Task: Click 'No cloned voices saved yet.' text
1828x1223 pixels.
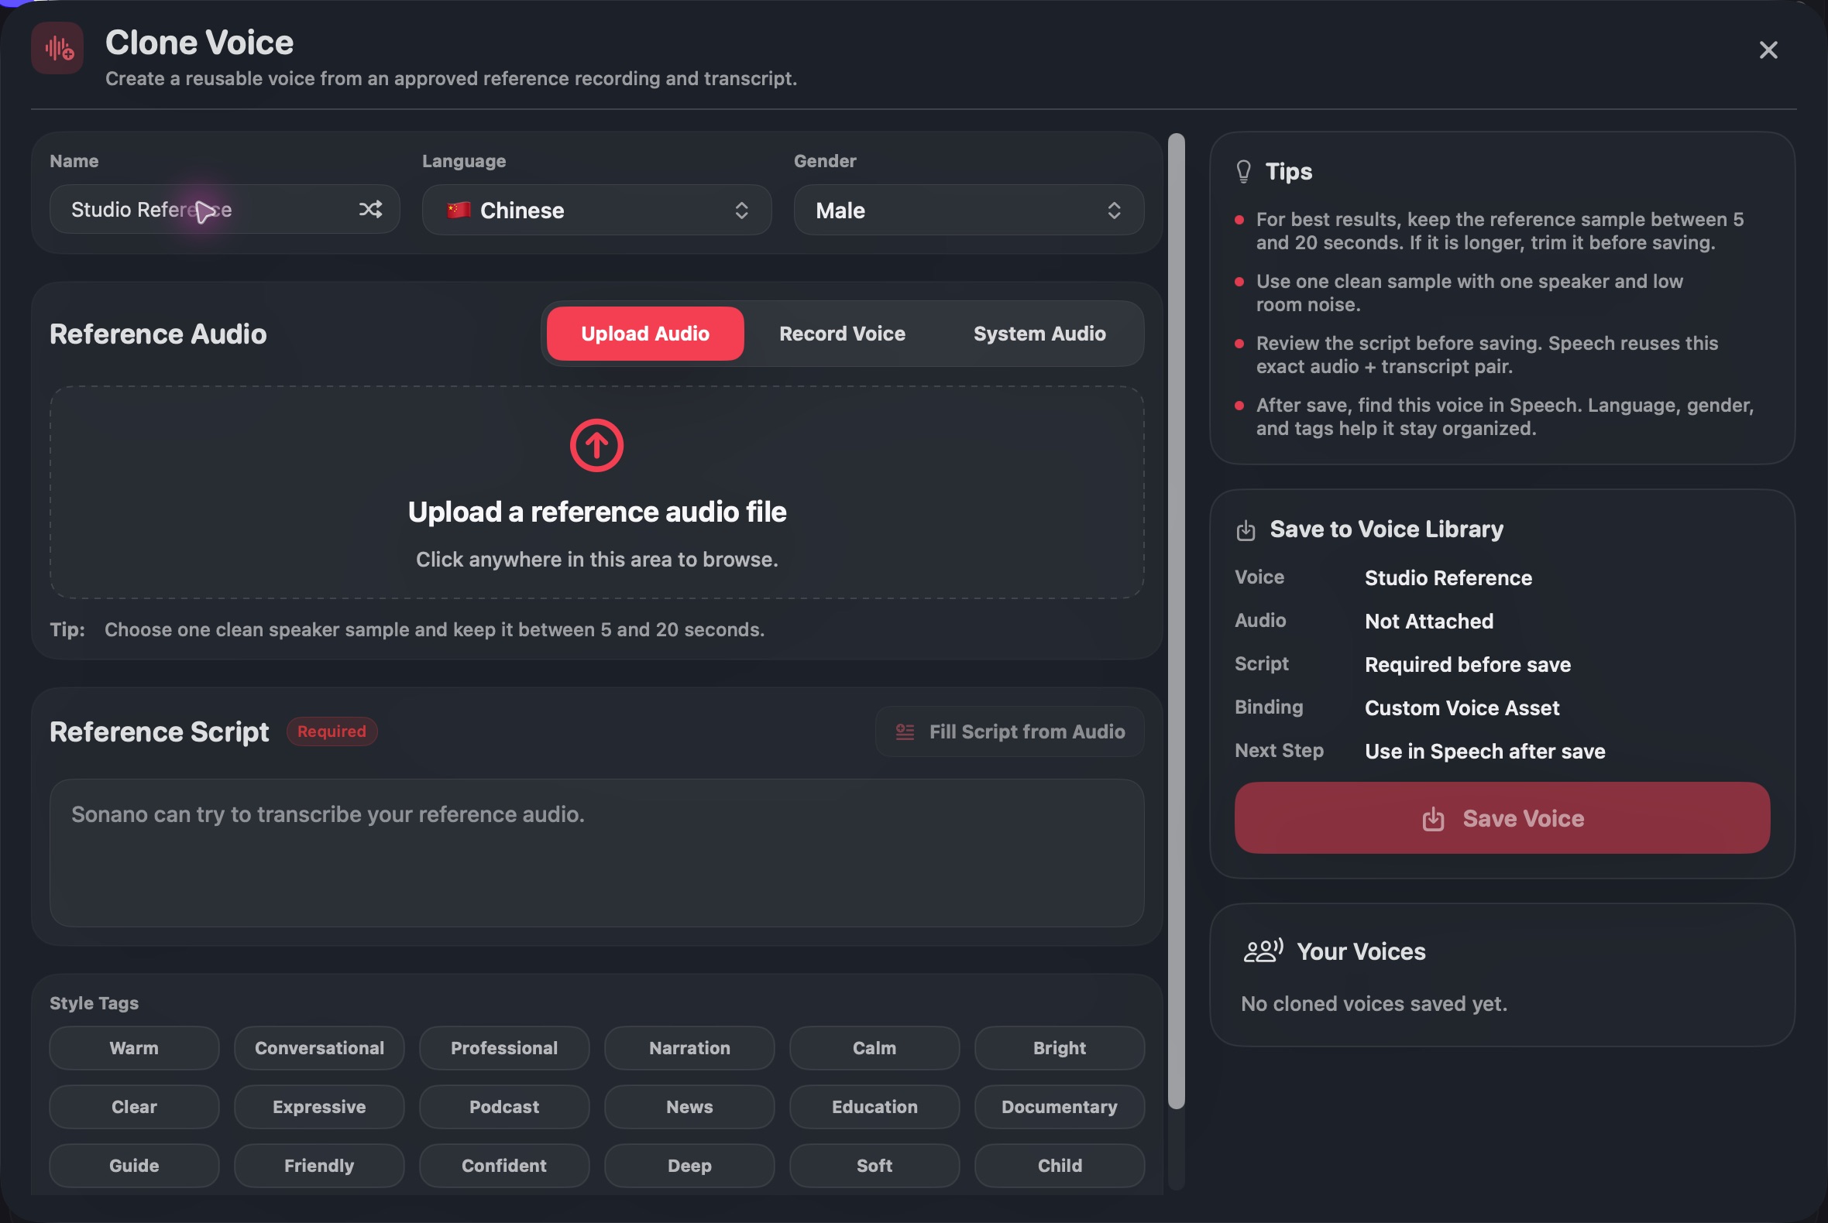Action: point(1374,1003)
